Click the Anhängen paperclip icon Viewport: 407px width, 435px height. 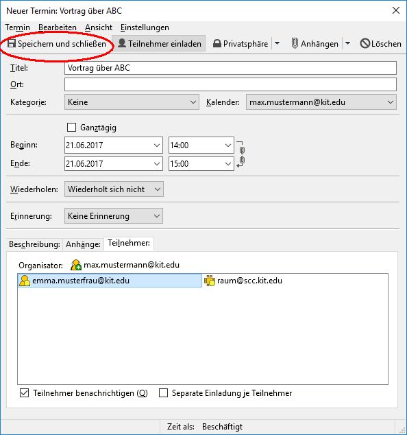pyautogui.click(x=295, y=43)
